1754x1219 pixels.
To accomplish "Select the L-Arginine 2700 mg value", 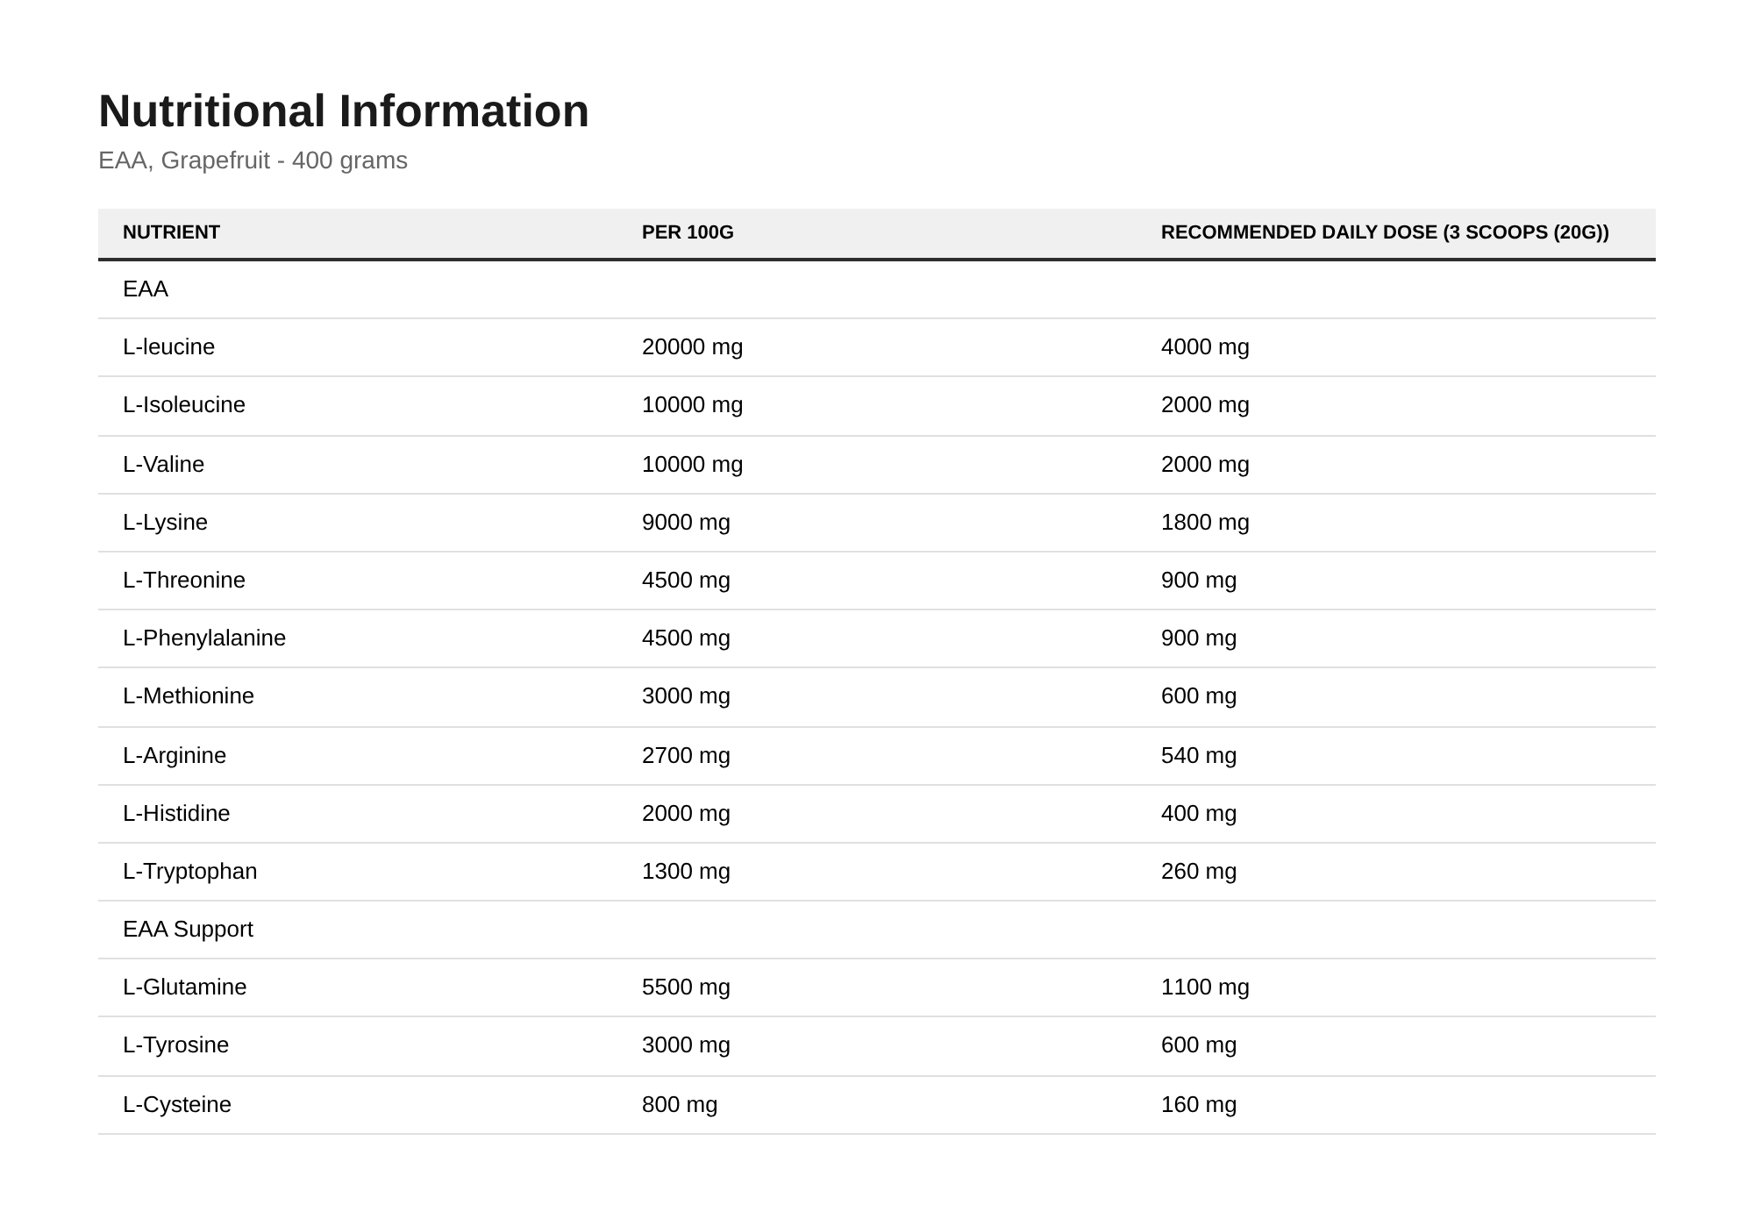I will (x=686, y=756).
